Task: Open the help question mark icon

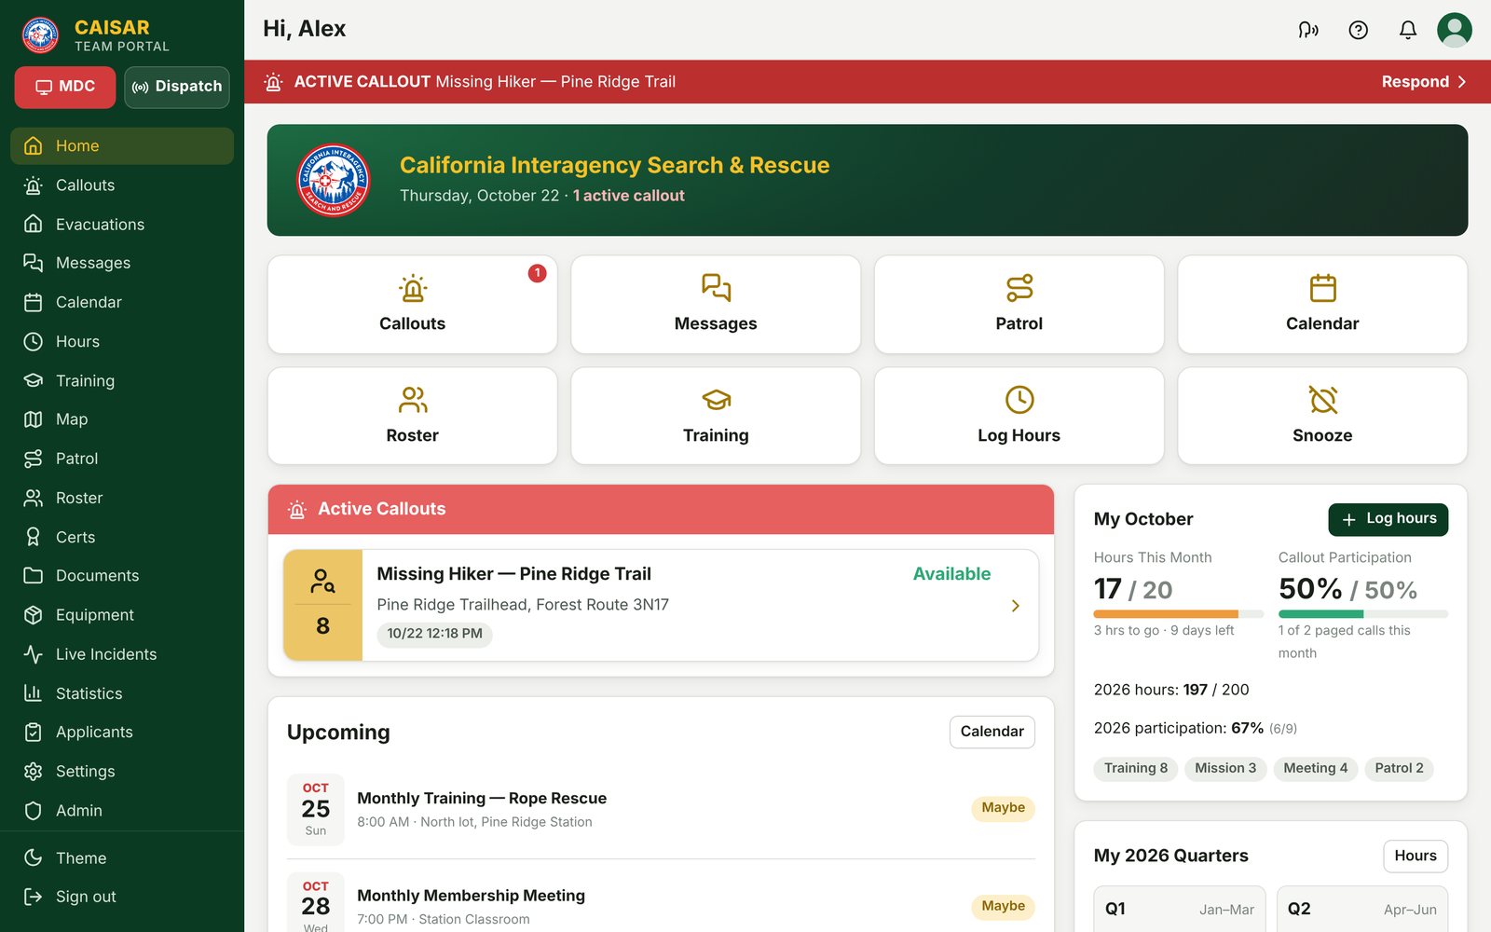Action: coord(1359,30)
